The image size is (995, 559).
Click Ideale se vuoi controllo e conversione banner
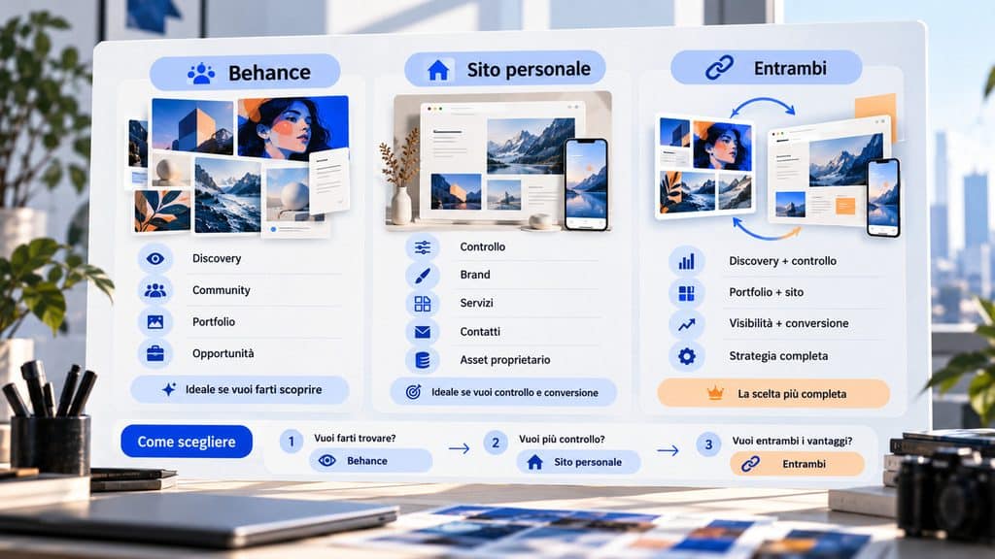pyautogui.click(x=503, y=392)
